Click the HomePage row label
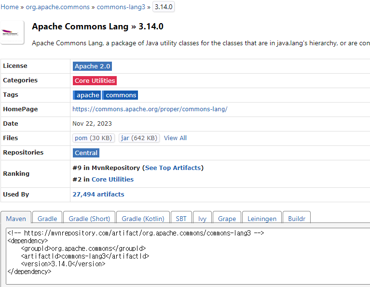The width and height of the screenshot is (370, 287). (20, 109)
